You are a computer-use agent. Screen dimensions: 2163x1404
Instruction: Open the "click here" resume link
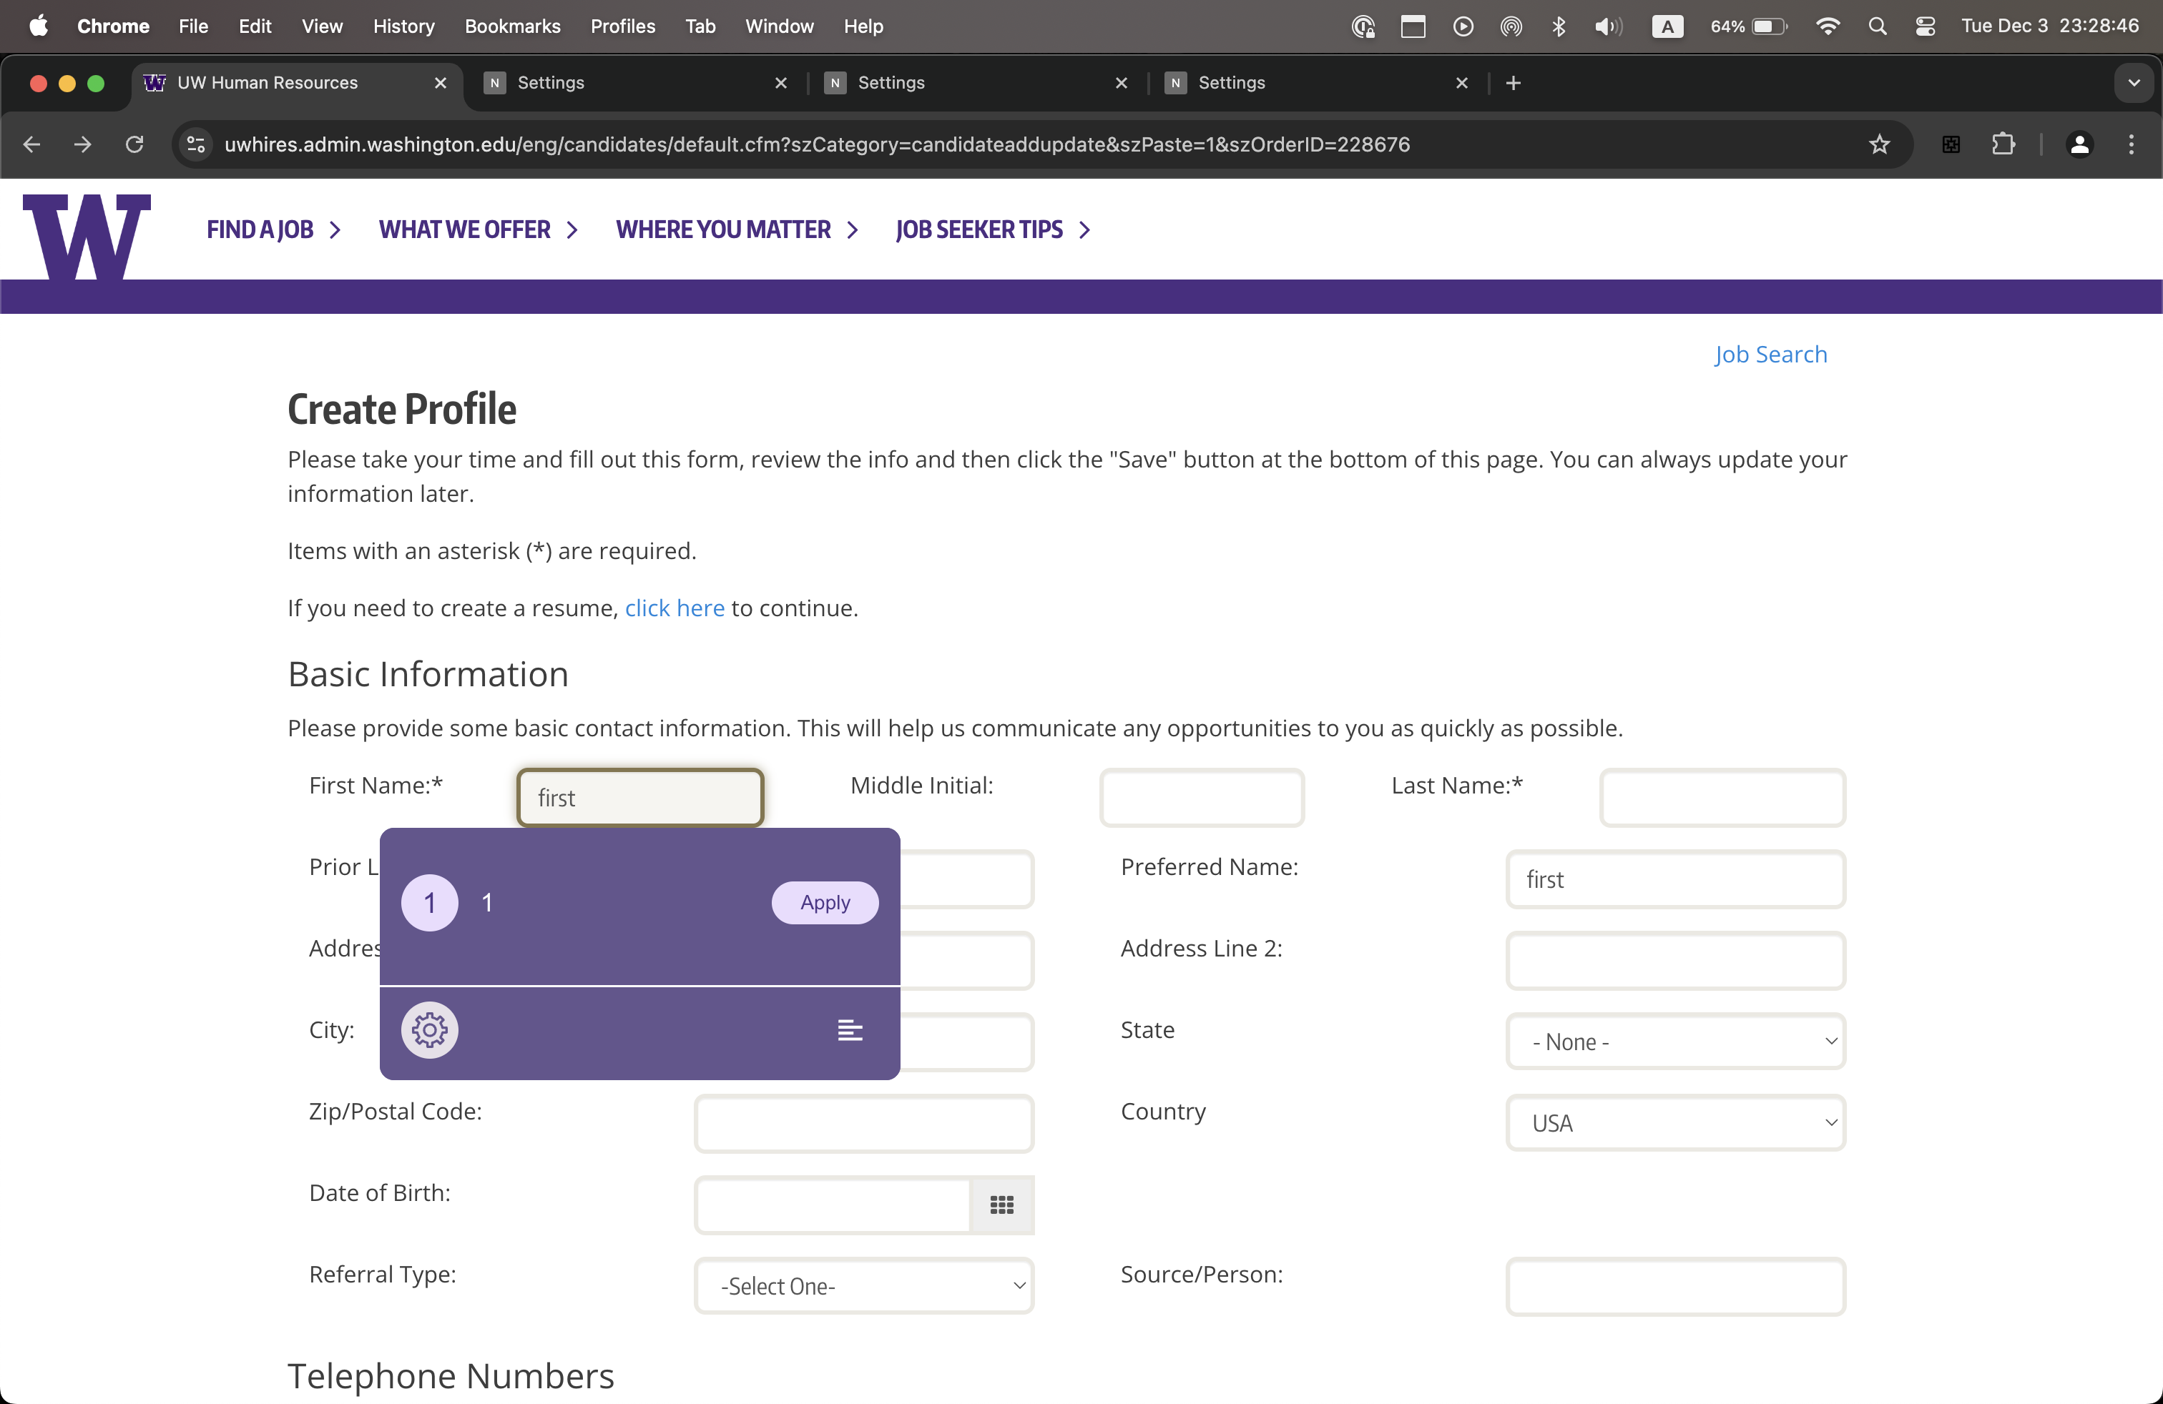[x=675, y=608]
